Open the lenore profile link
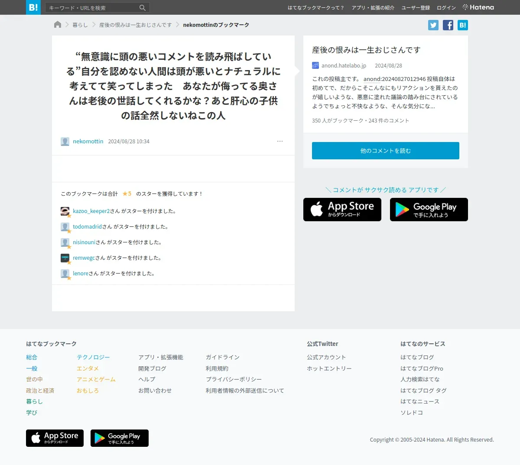The width and height of the screenshot is (520, 465). pyautogui.click(x=81, y=274)
